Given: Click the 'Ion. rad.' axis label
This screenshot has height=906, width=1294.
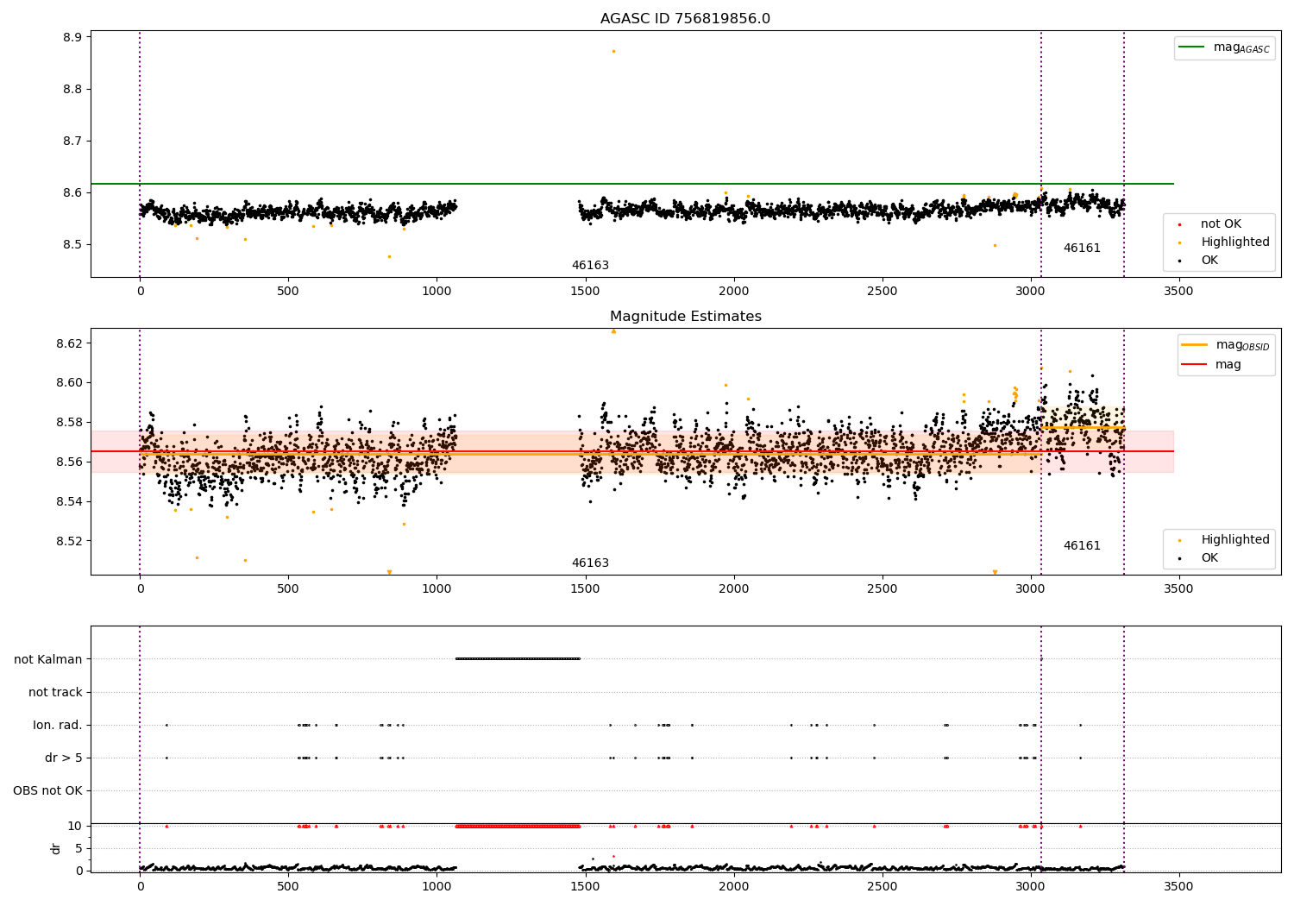Looking at the screenshot, I should click(x=57, y=726).
